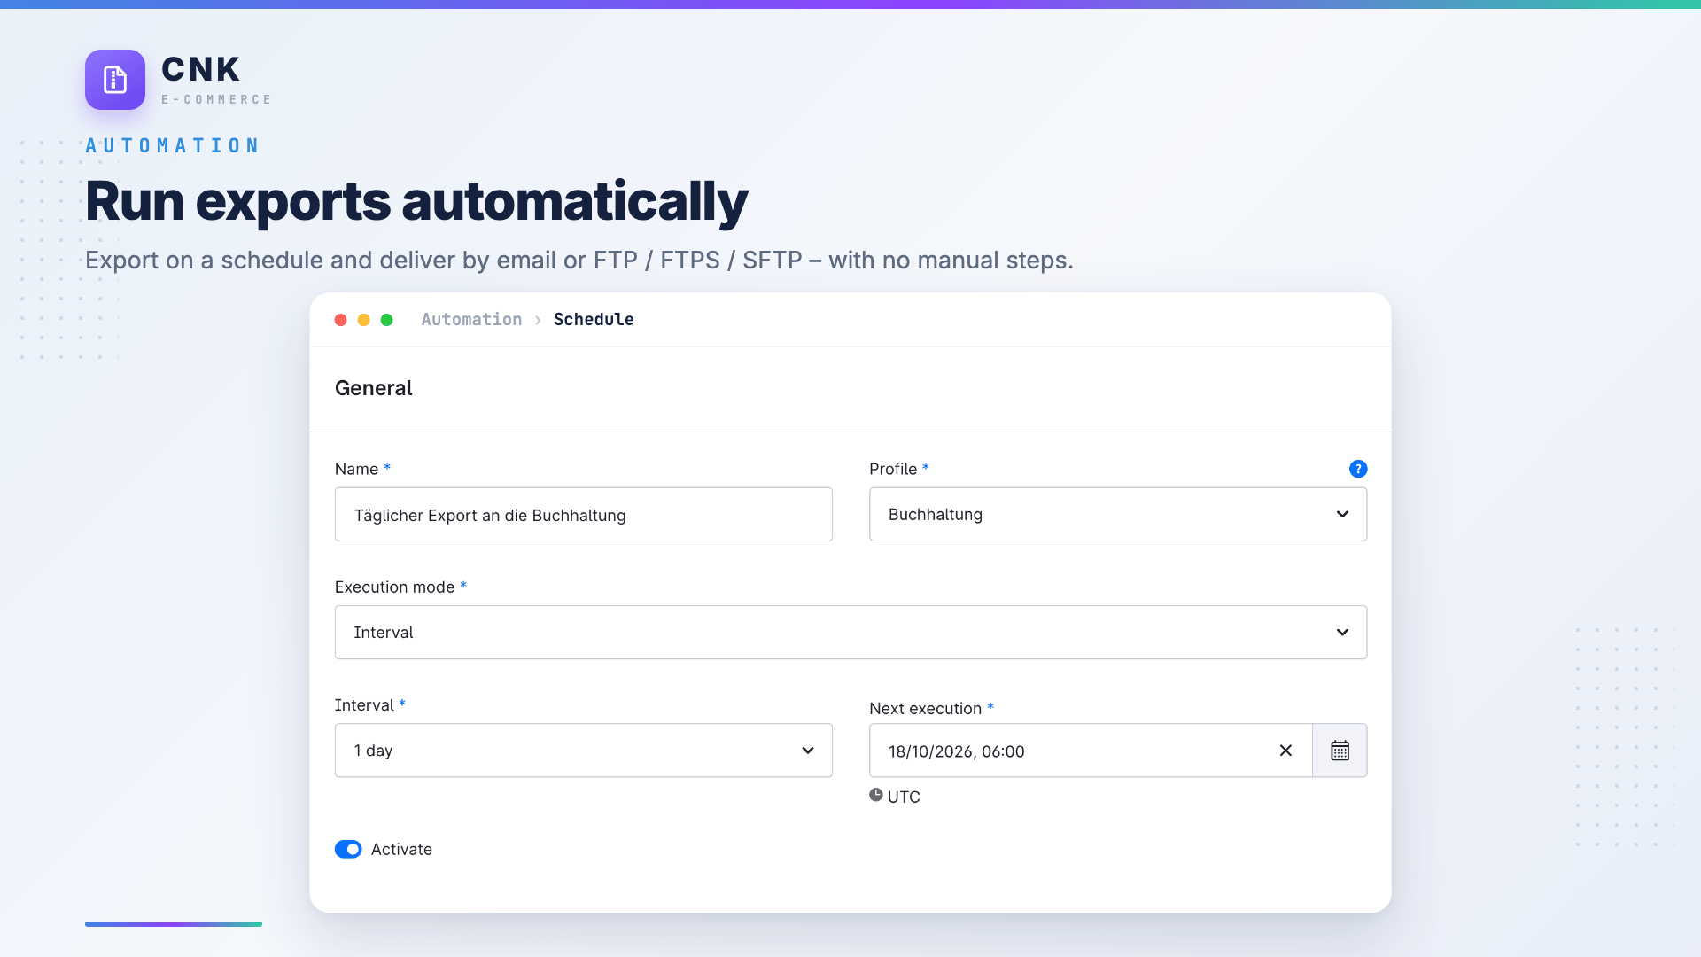1701x957 pixels.
Task: Click the Run exports automatically headline
Action: [x=416, y=201]
